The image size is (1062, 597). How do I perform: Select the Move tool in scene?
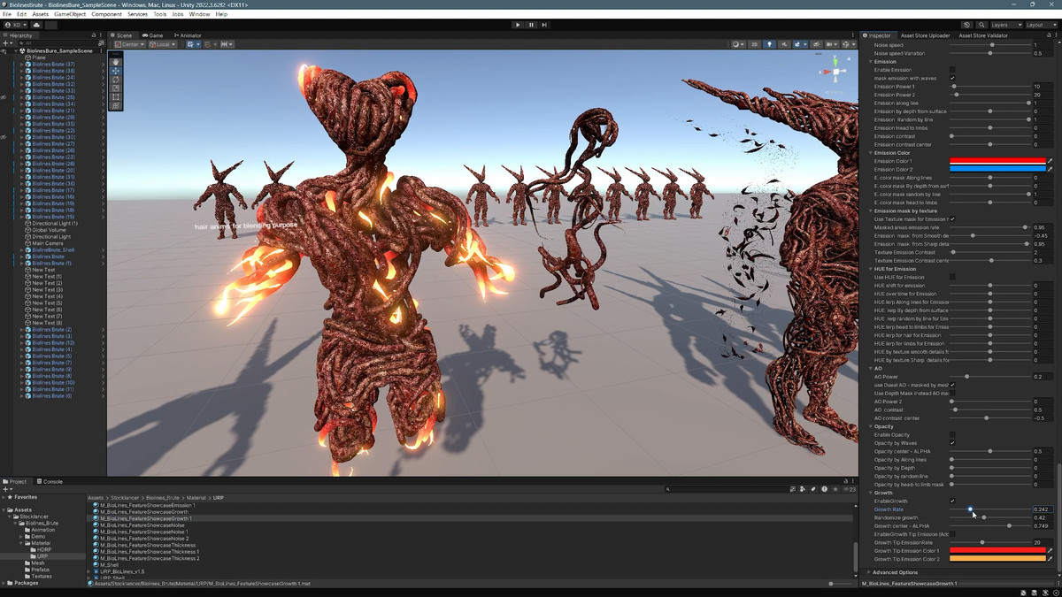(116, 71)
